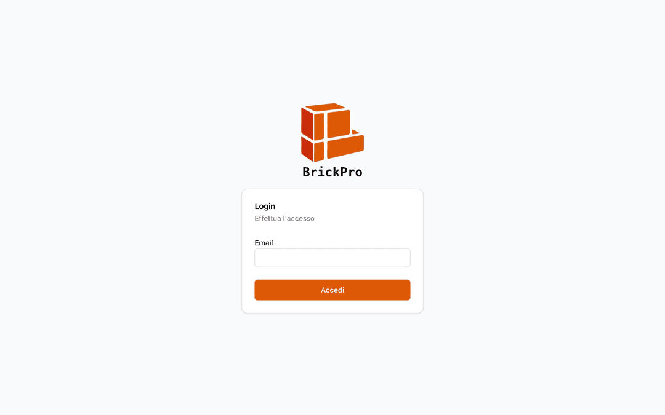Click the top brick of the logo

coord(325,107)
